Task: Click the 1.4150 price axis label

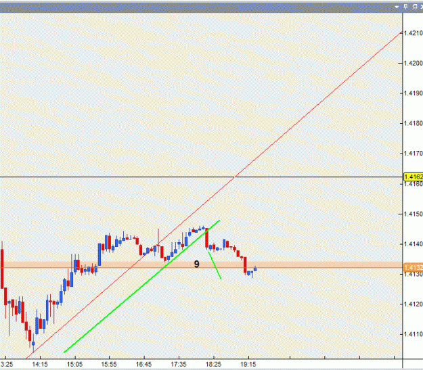Action: click(414, 214)
